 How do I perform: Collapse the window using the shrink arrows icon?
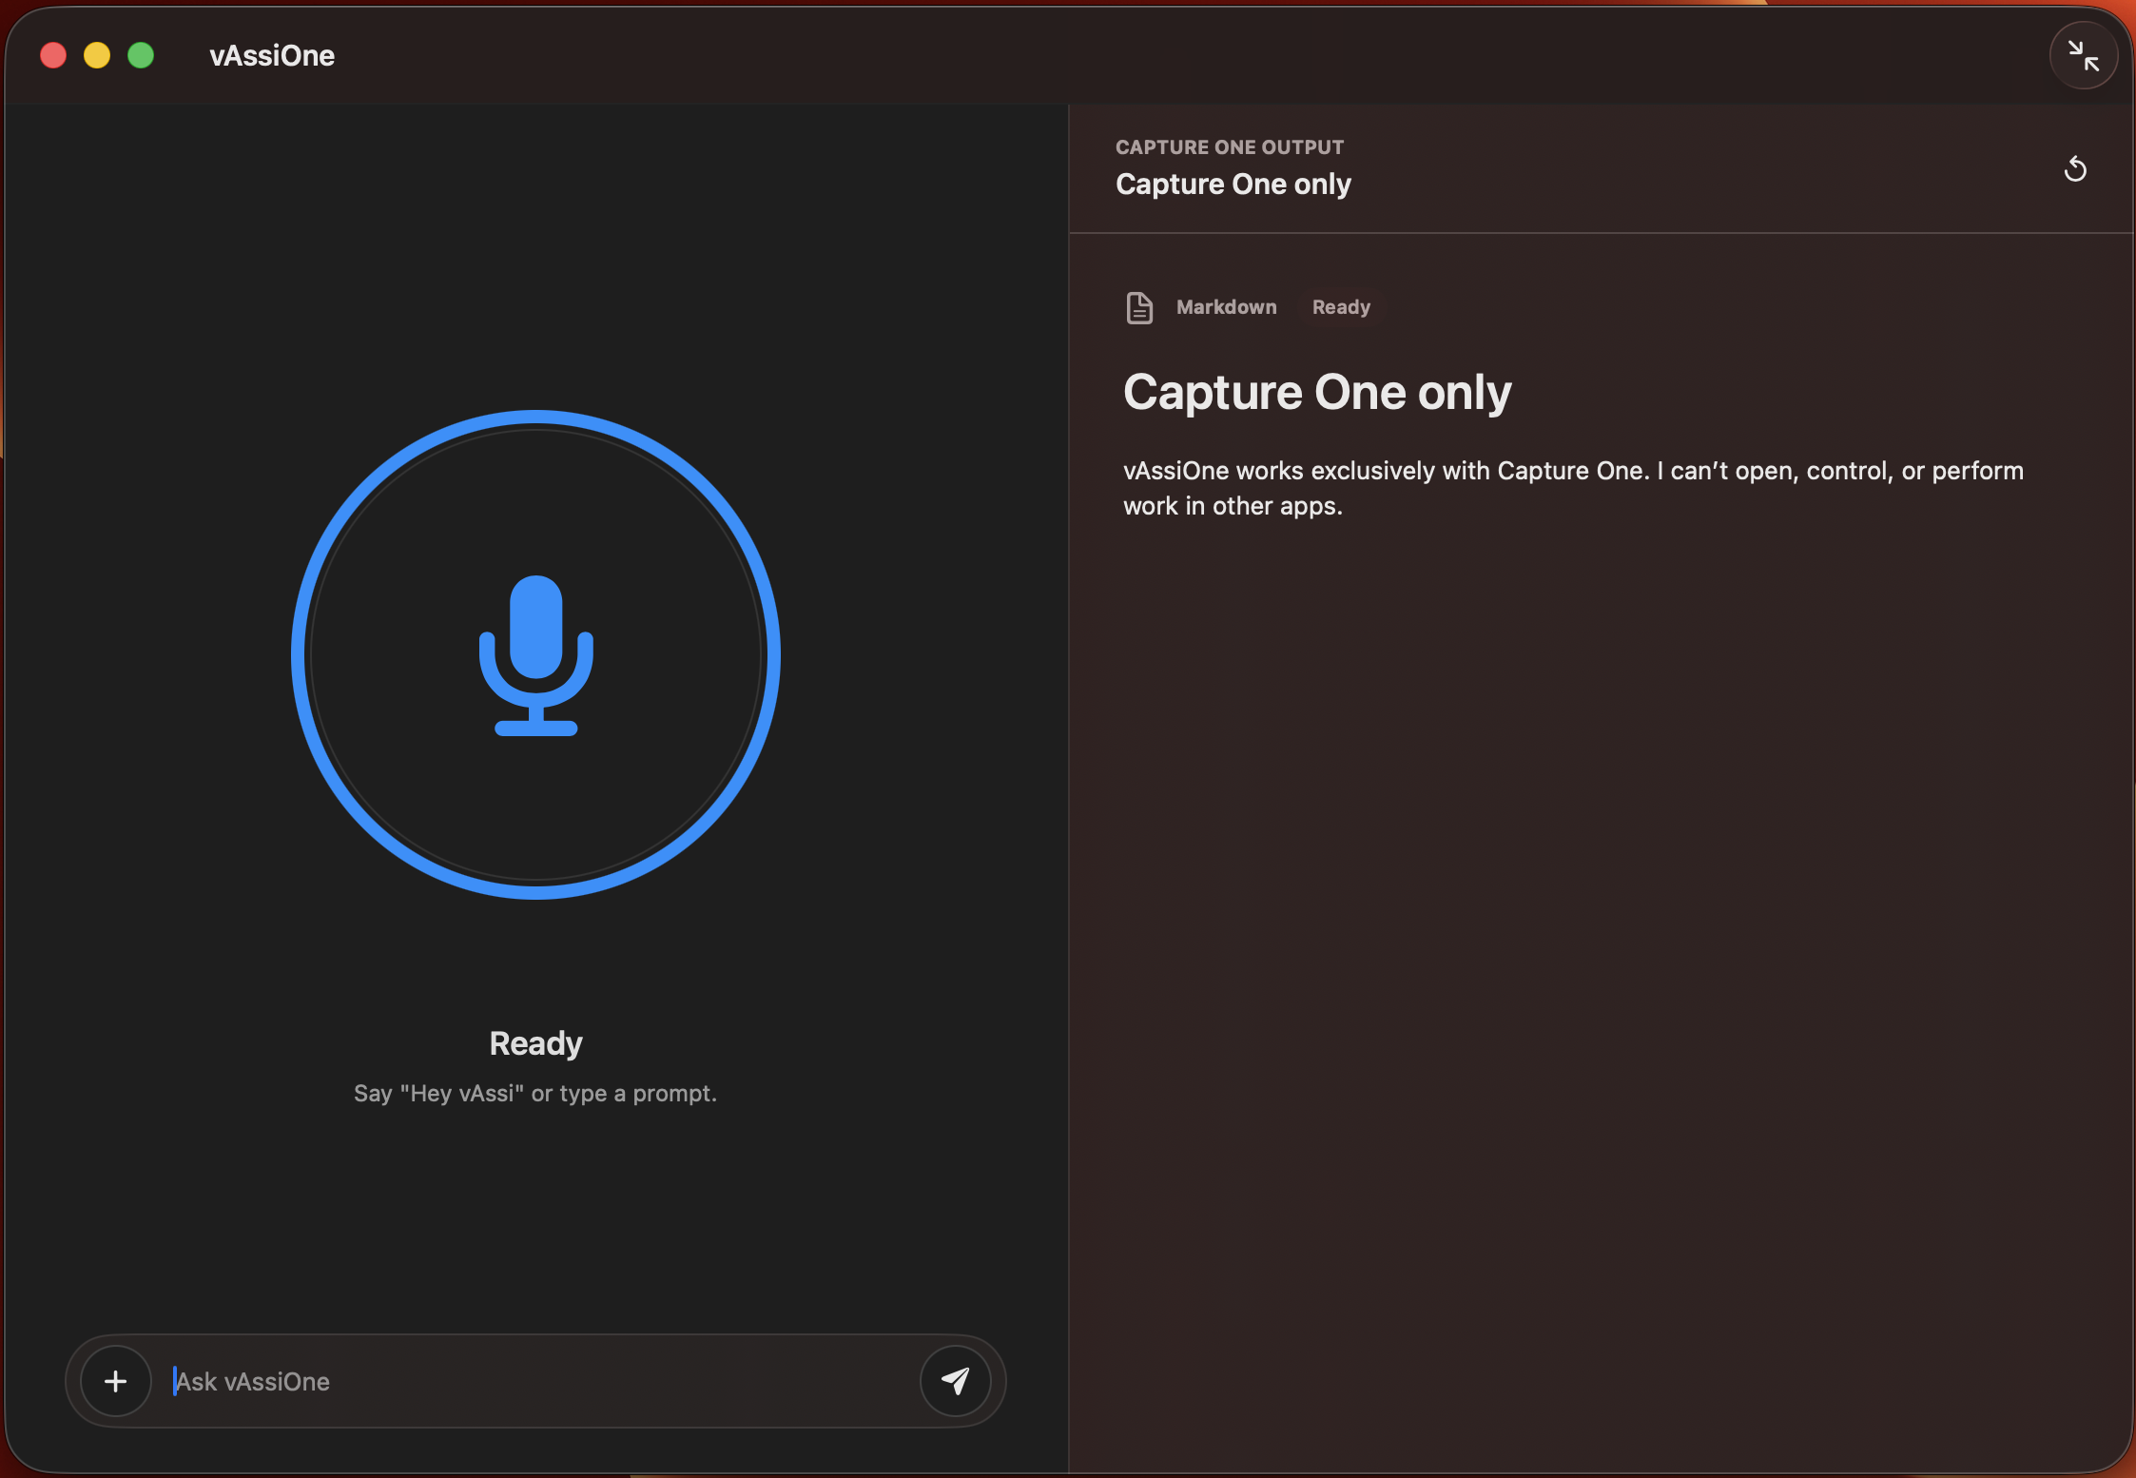2083,55
